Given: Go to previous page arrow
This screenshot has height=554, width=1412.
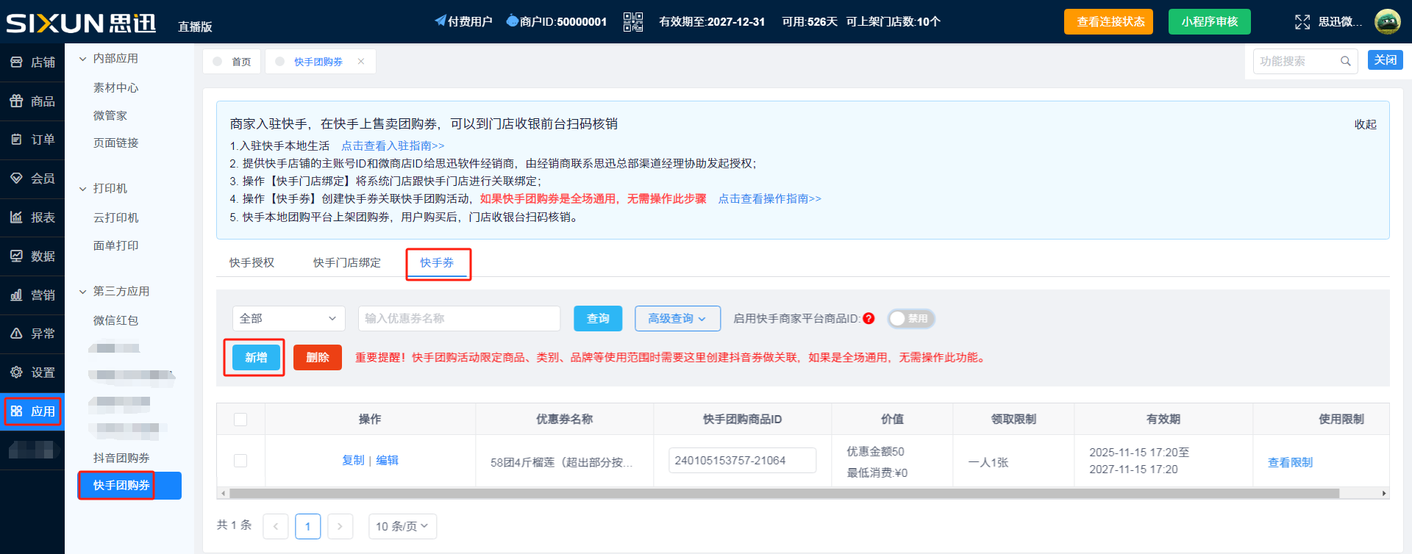Looking at the screenshot, I should click(276, 526).
